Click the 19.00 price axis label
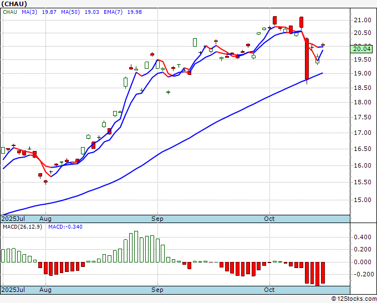 coord(363,74)
